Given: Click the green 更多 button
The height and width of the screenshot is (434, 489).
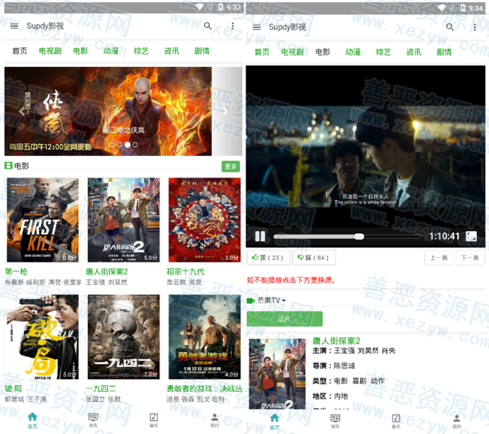Looking at the screenshot, I should pyautogui.click(x=231, y=166).
